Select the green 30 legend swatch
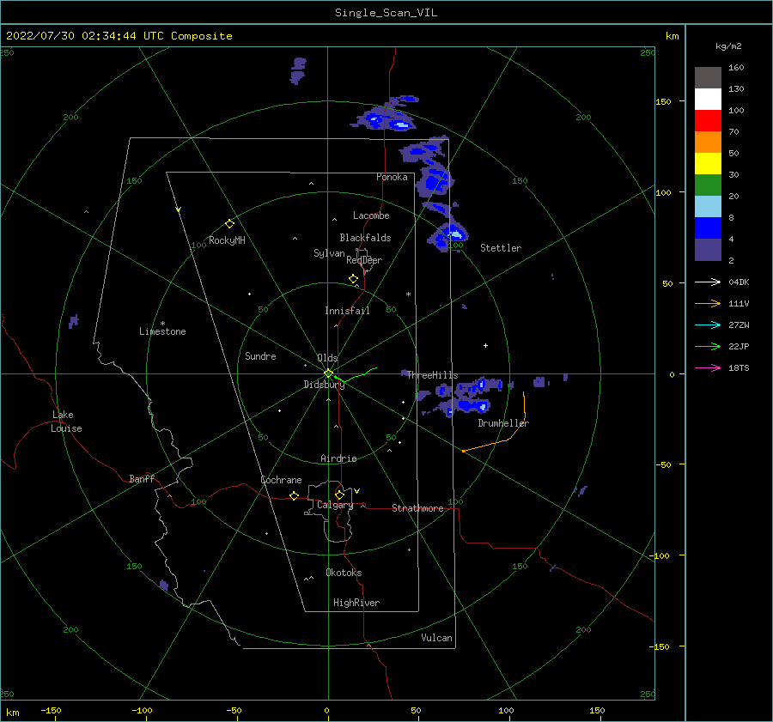This screenshot has height=722, width=773. (708, 185)
